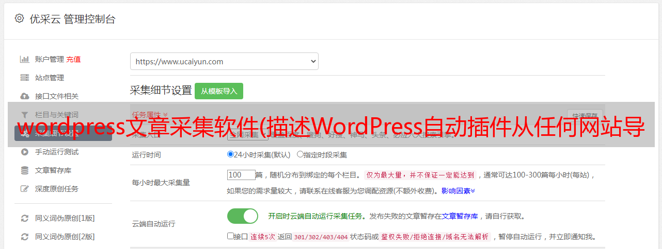Screen dimensions: 662x249
Task: Open 同义词伪原创[1版] in the sidebar
Action: tap(65, 218)
